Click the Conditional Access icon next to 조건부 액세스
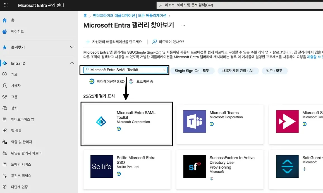Viewport: 323px width, 193px height. pyautogui.click(x=4, y=176)
